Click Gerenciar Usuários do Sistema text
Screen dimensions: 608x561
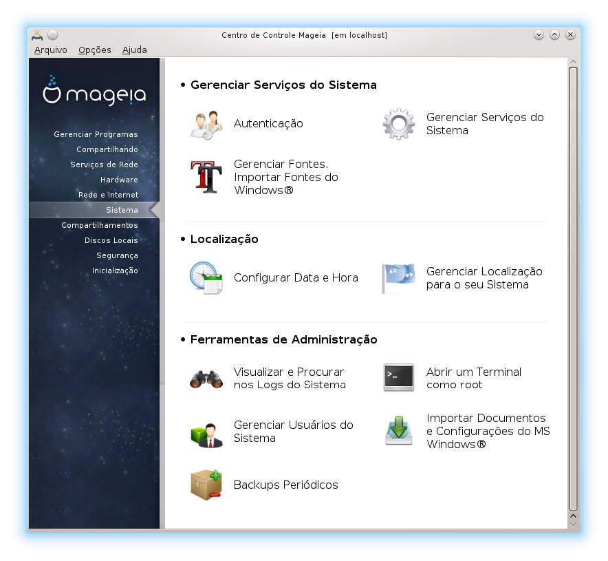[x=293, y=432]
